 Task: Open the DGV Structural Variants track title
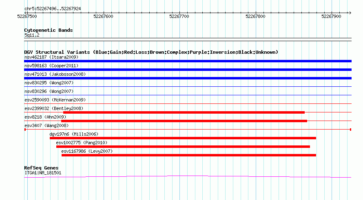151,52
